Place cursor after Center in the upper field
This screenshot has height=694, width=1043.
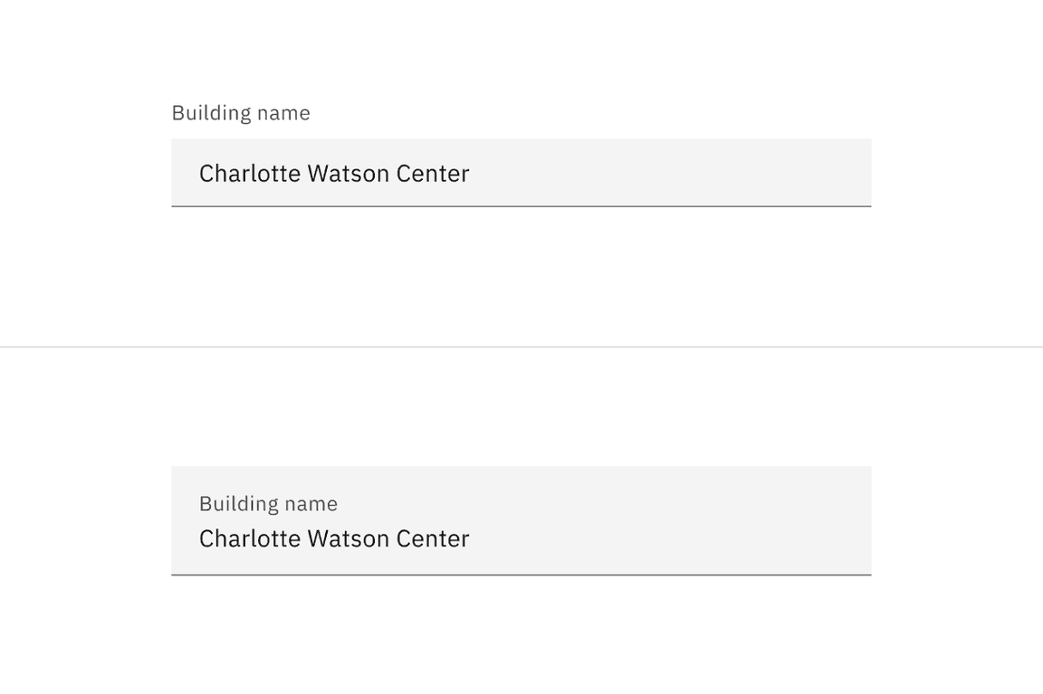[471, 173]
